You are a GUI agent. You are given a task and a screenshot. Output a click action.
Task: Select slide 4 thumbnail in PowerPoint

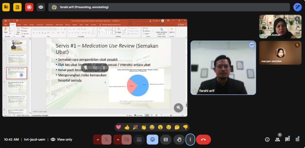pos(17,87)
